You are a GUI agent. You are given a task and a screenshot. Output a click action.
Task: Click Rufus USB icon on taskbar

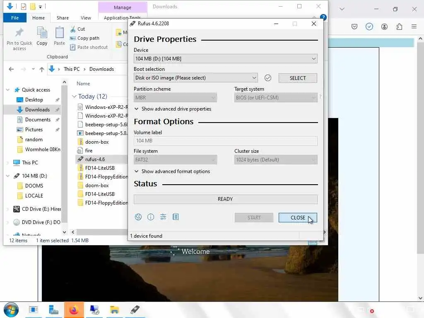[x=135, y=310]
